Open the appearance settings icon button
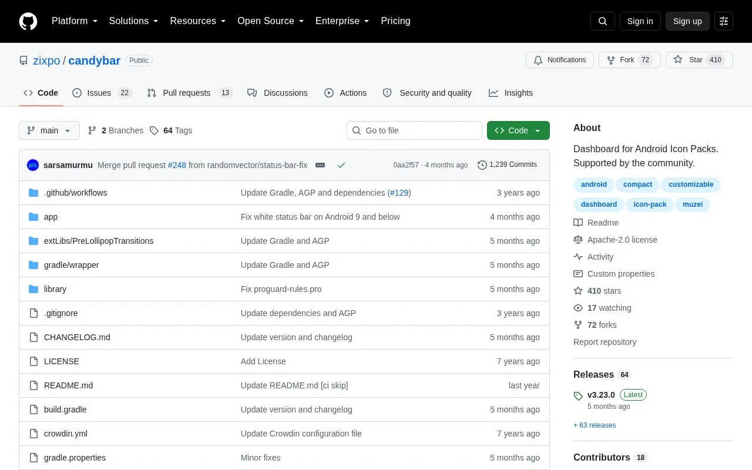 (724, 21)
